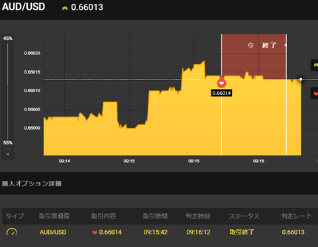
Task: Click the current rate 0.66013 in header
Action: [x=87, y=7]
